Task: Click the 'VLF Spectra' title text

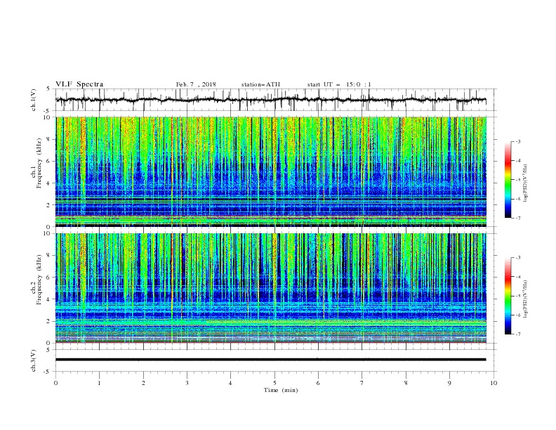Action: click(x=79, y=84)
